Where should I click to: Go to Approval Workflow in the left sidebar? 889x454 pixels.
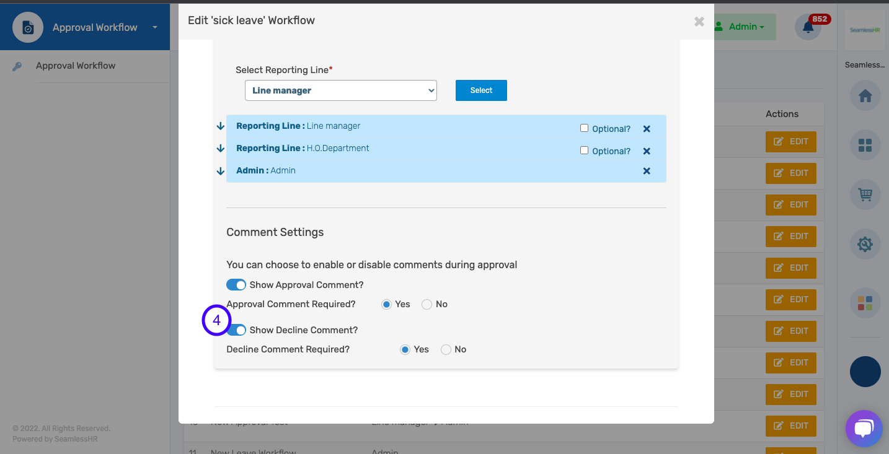coord(76,65)
